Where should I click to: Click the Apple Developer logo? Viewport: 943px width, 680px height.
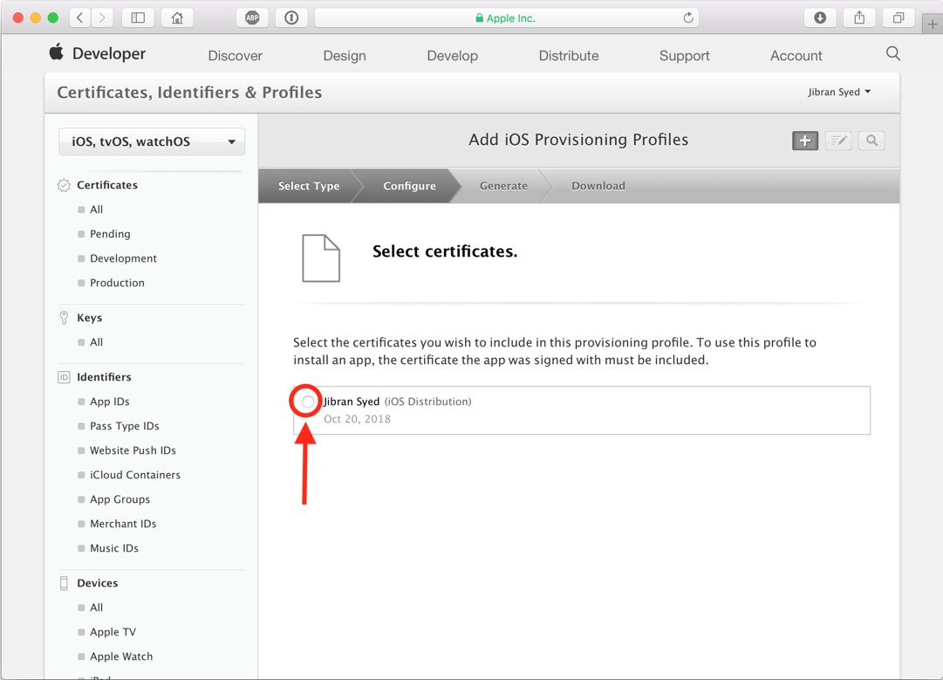click(98, 53)
